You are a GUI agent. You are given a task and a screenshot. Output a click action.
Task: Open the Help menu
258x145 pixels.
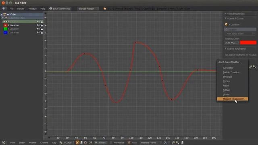pyautogui.click(x=43, y=8)
